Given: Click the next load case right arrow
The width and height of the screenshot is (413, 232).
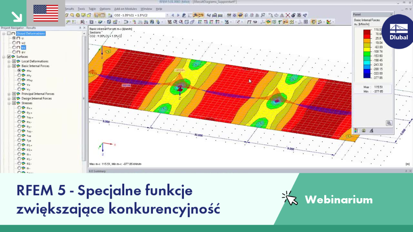Looking at the screenshot, I should [178, 15].
